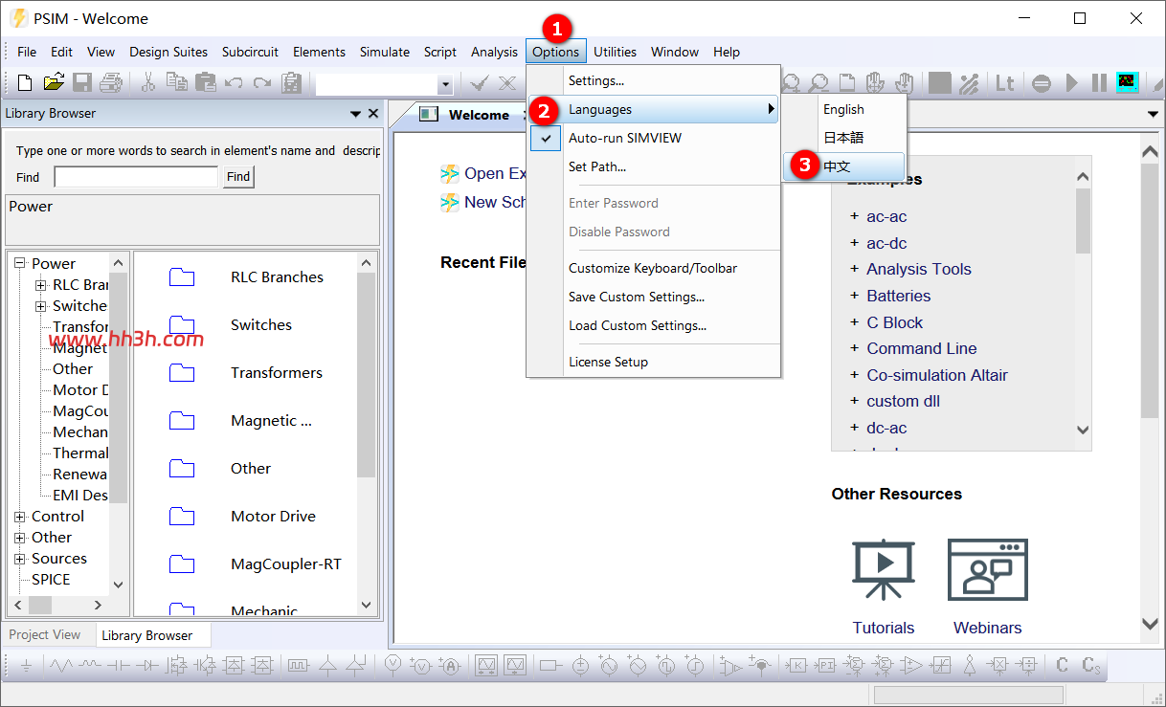Click the Run Simulation play icon
Screen dimensions: 1166x707
click(1072, 83)
